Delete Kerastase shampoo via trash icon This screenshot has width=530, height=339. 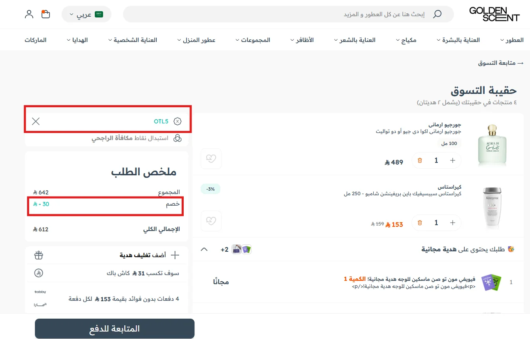tap(420, 223)
